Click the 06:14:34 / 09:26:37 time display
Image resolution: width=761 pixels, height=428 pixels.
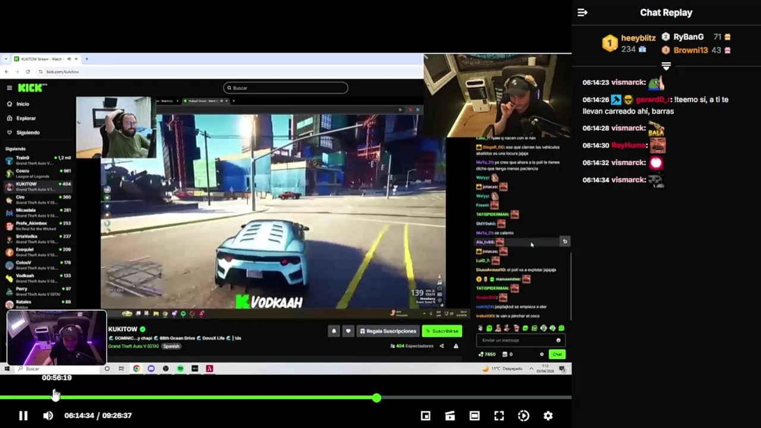point(98,416)
